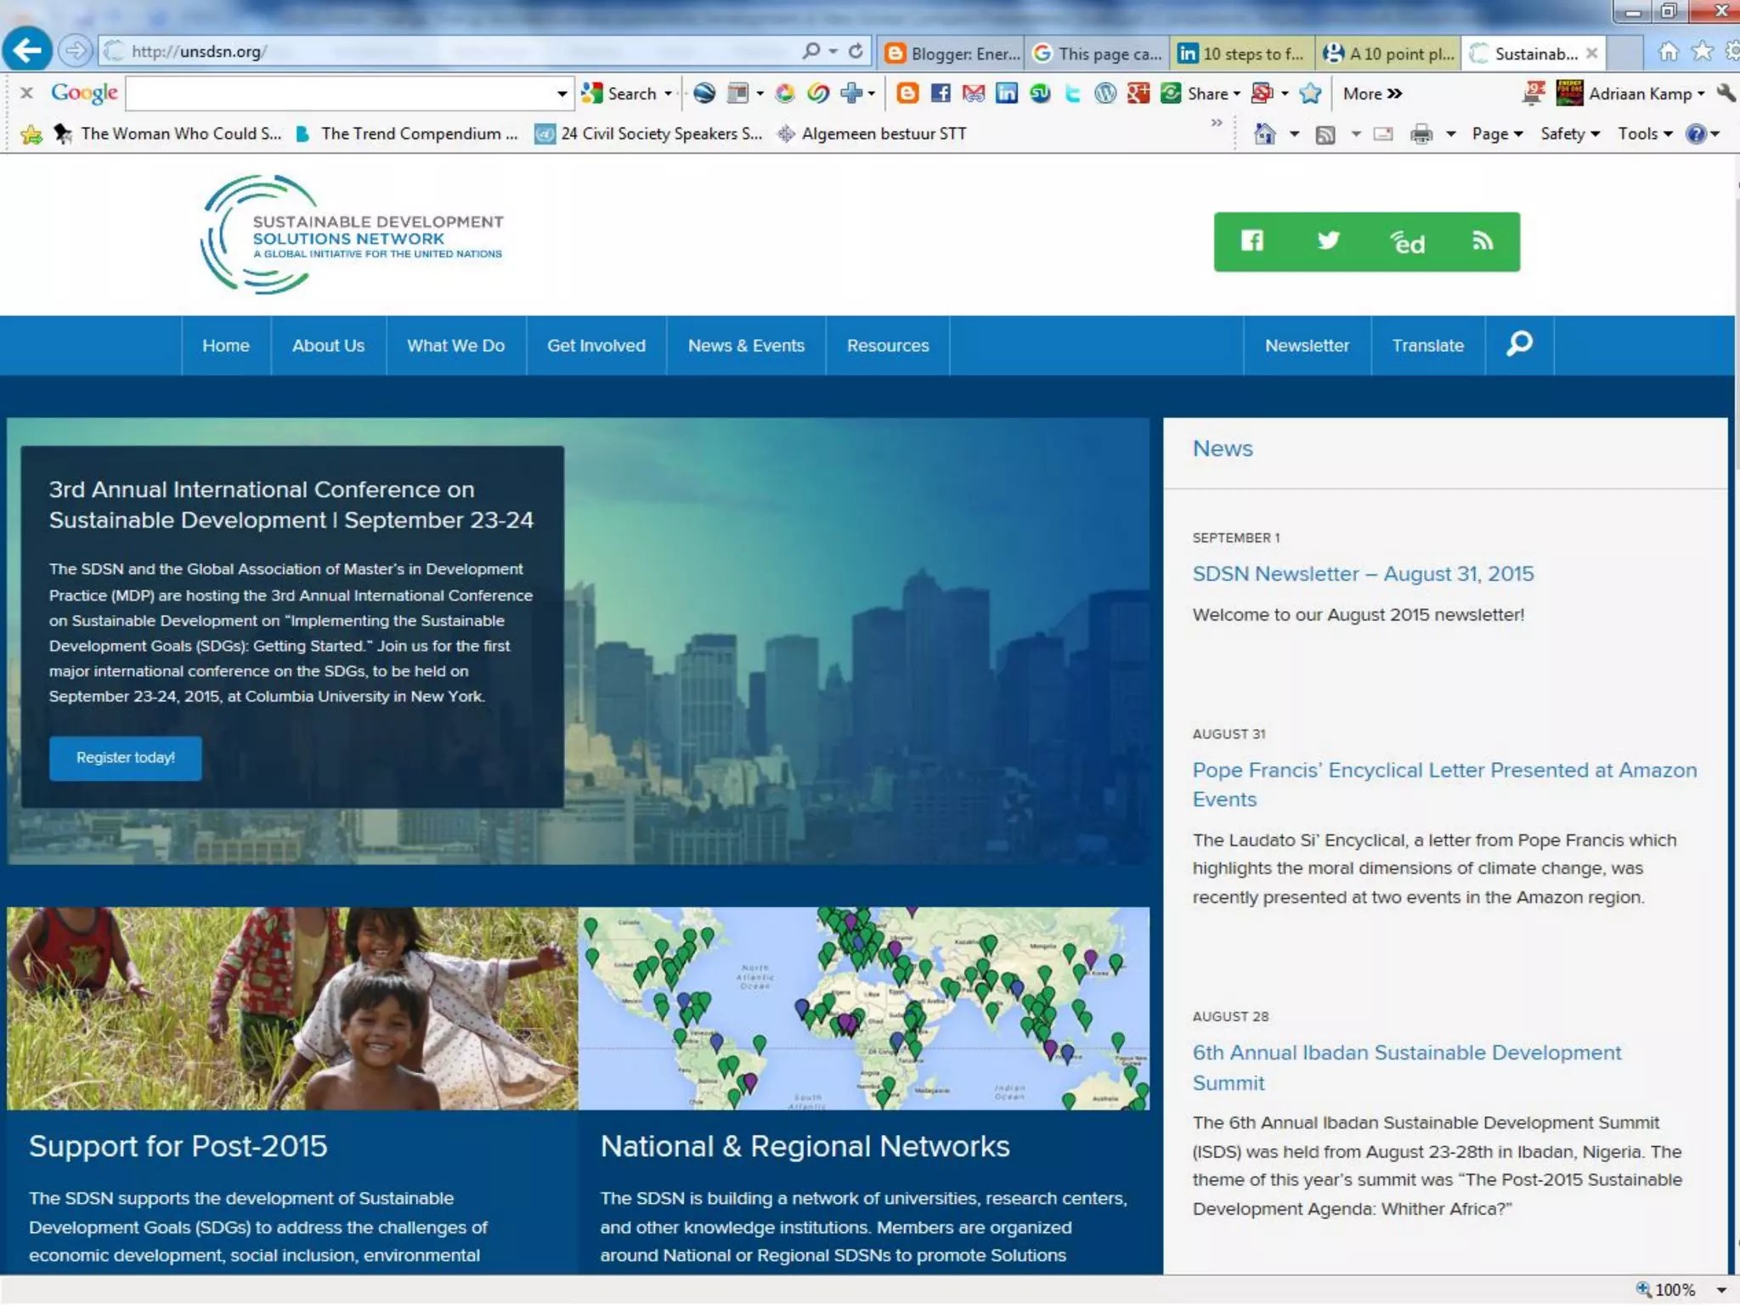Open the Twitter icon in green bar
Viewport: 1740px width, 1305px height.
1328,241
